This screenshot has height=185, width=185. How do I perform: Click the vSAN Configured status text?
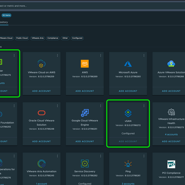[x=128, y=134]
